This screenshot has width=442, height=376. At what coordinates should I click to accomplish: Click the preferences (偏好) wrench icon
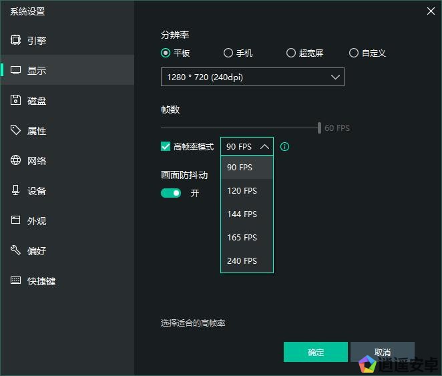click(15, 250)
